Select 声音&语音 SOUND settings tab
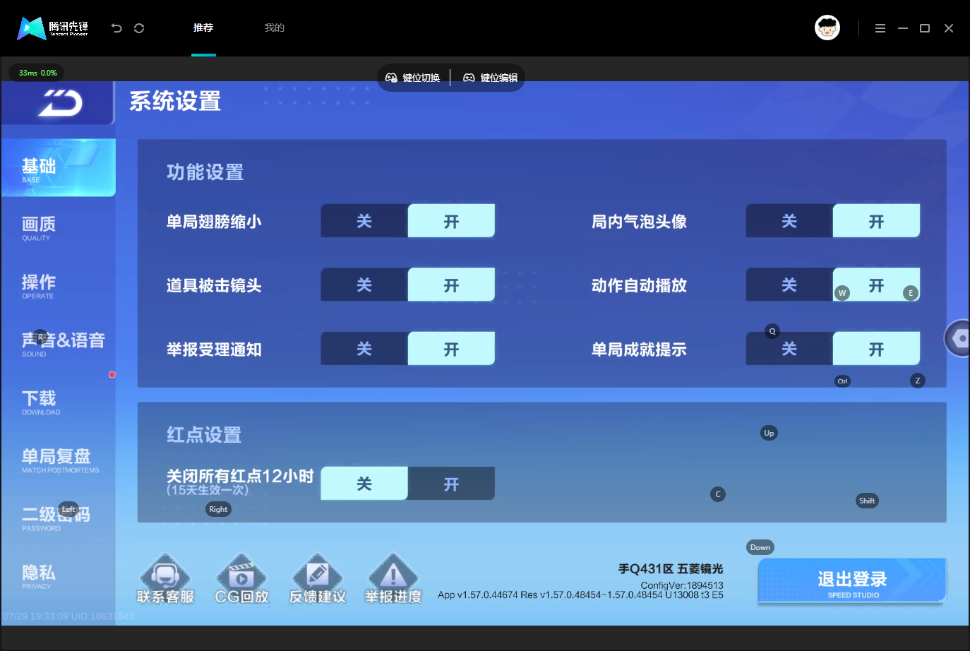The width and height of the screenshot is (970, 651). 59,343
